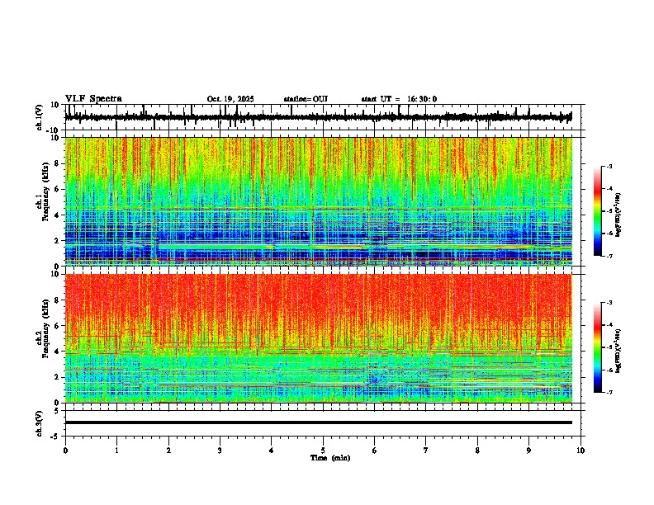Click the "Time (min)" x-axis label

pos(330,458)
